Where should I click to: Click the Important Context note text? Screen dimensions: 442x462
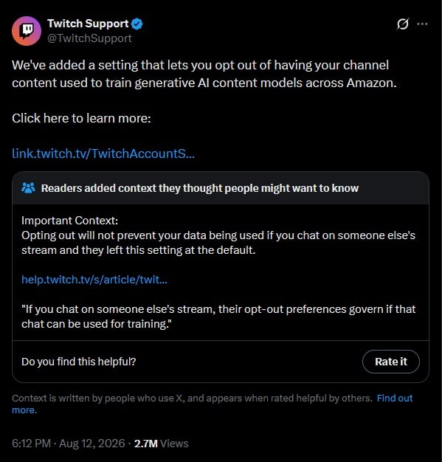[x=218, y=235]
